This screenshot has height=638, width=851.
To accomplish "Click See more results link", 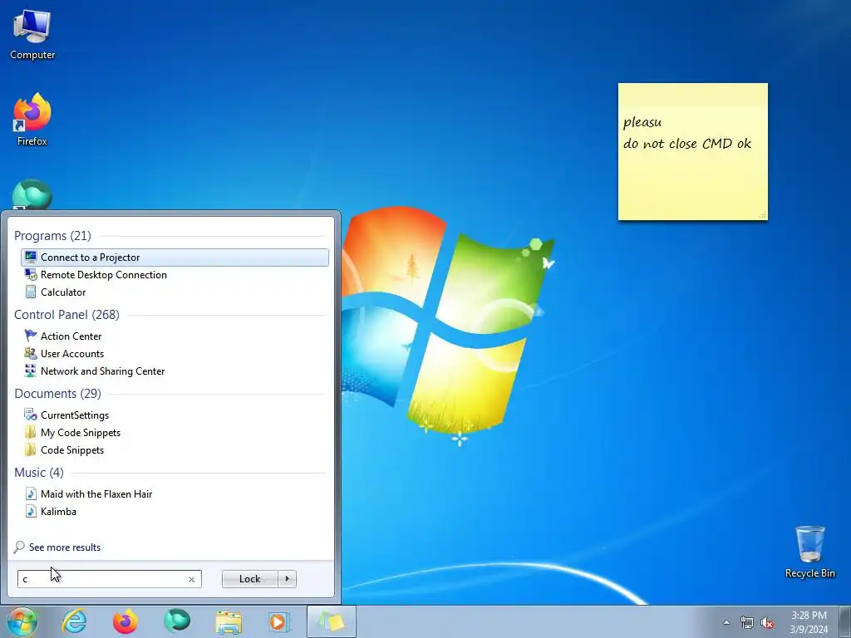I will pyautogui.click(x=65, y=547).
